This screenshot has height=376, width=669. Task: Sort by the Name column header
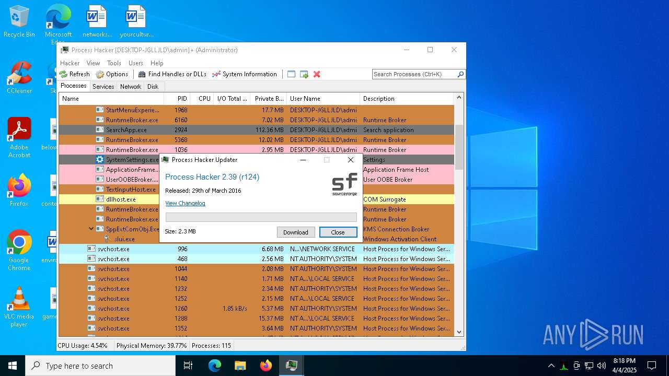tap(111, 98)
